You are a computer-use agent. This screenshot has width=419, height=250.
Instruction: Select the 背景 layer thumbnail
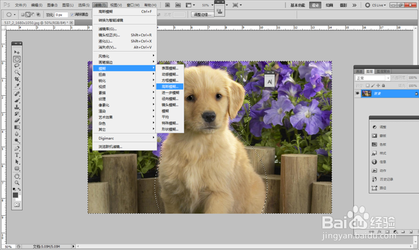pos(366,93)
